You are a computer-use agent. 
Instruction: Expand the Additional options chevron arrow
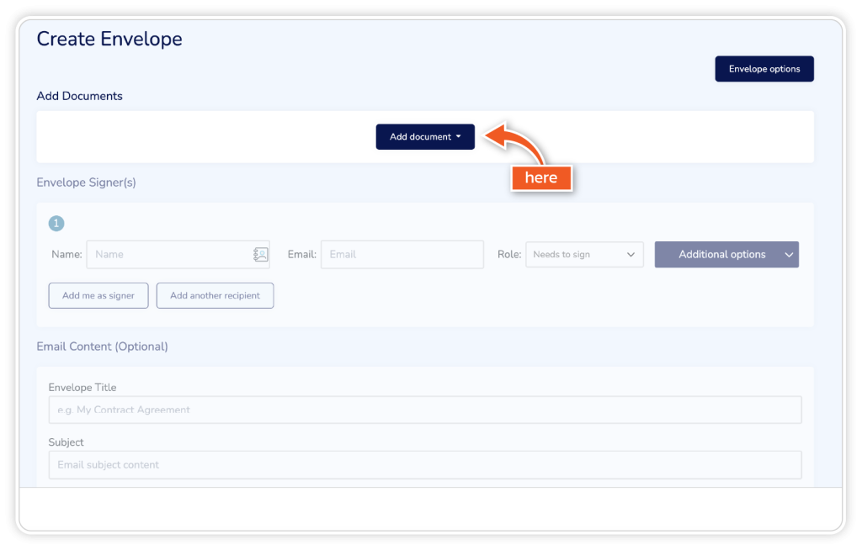789,255
